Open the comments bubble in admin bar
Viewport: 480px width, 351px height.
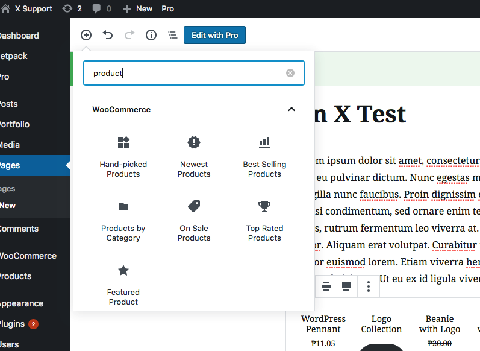102,9
